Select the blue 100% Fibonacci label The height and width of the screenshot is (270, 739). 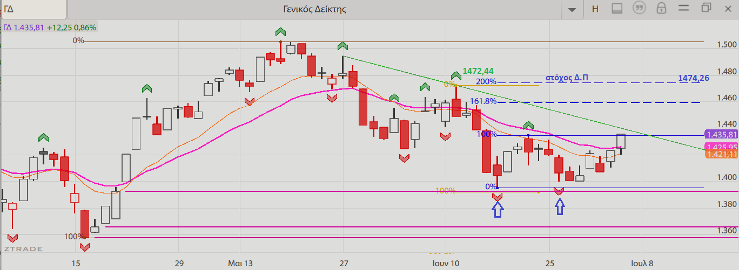coord(486,134)
